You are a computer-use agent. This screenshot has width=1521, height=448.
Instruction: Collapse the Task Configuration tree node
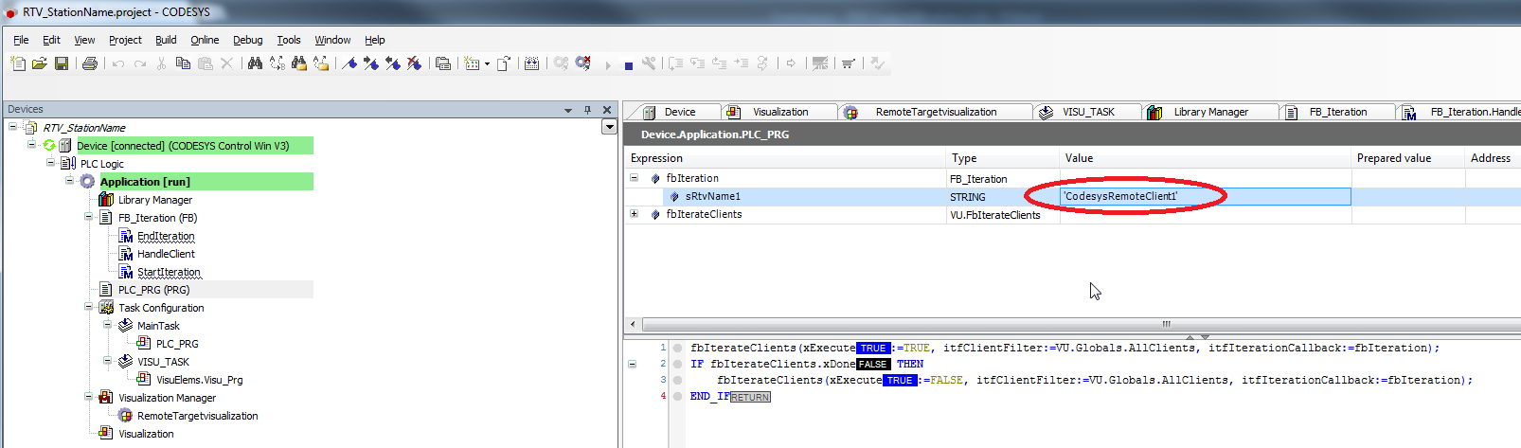pyautogui.click(x=89, y=308)
